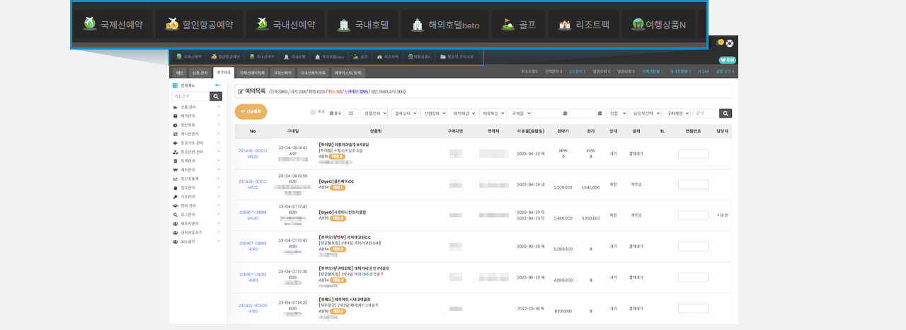Click the 컨펌번호 input field in first row
The height and width of the screenshot is (330, 906).
click(693, 154)
